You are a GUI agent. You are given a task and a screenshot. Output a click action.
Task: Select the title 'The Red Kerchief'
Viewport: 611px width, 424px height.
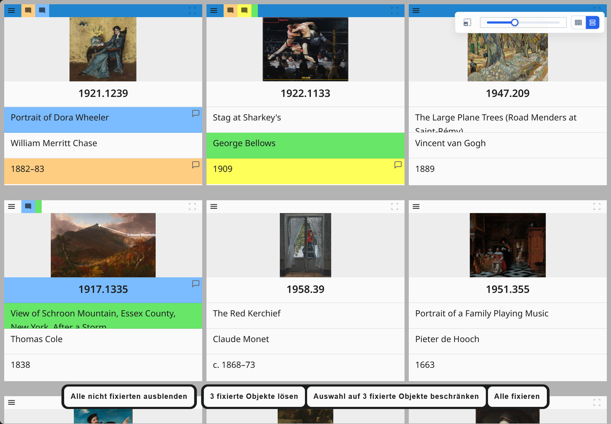[247, 314]
